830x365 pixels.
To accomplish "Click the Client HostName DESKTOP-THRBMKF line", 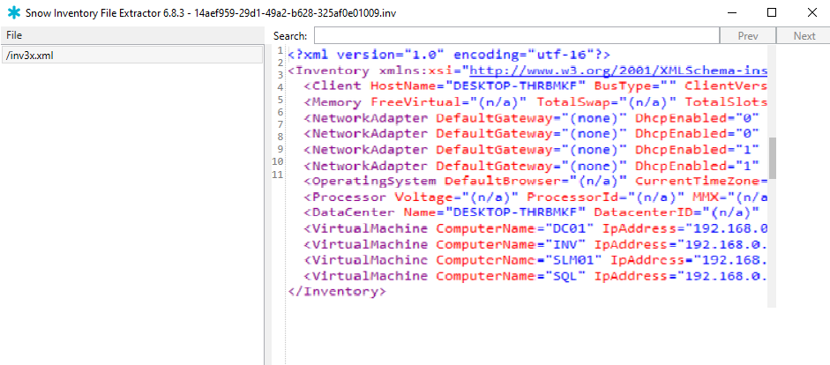I will (x=535, y=86).
